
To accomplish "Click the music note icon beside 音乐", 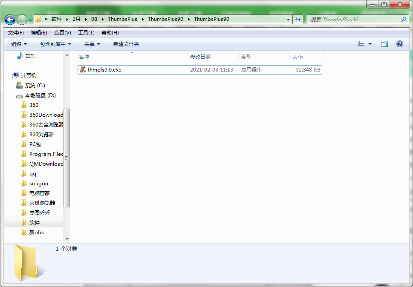I will click(20, 56).
